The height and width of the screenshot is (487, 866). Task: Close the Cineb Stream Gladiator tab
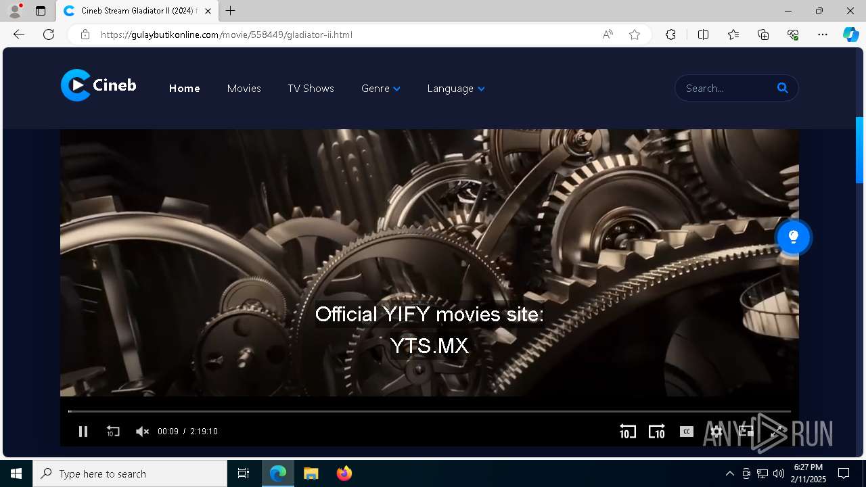pyautogui.click(x=208, y=11)
